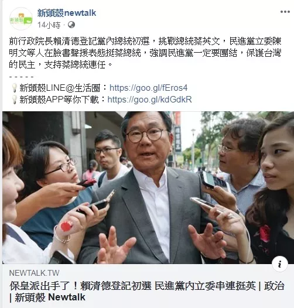
Task: Click the 新頭殼 page avatar logo
Action: pyautogui.click(x=21, y=19)
